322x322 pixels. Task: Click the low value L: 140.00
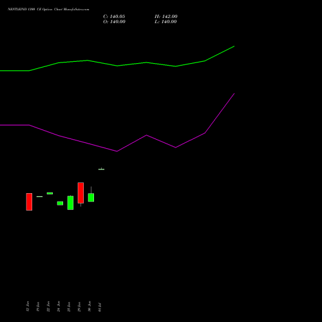coord(166,22)
